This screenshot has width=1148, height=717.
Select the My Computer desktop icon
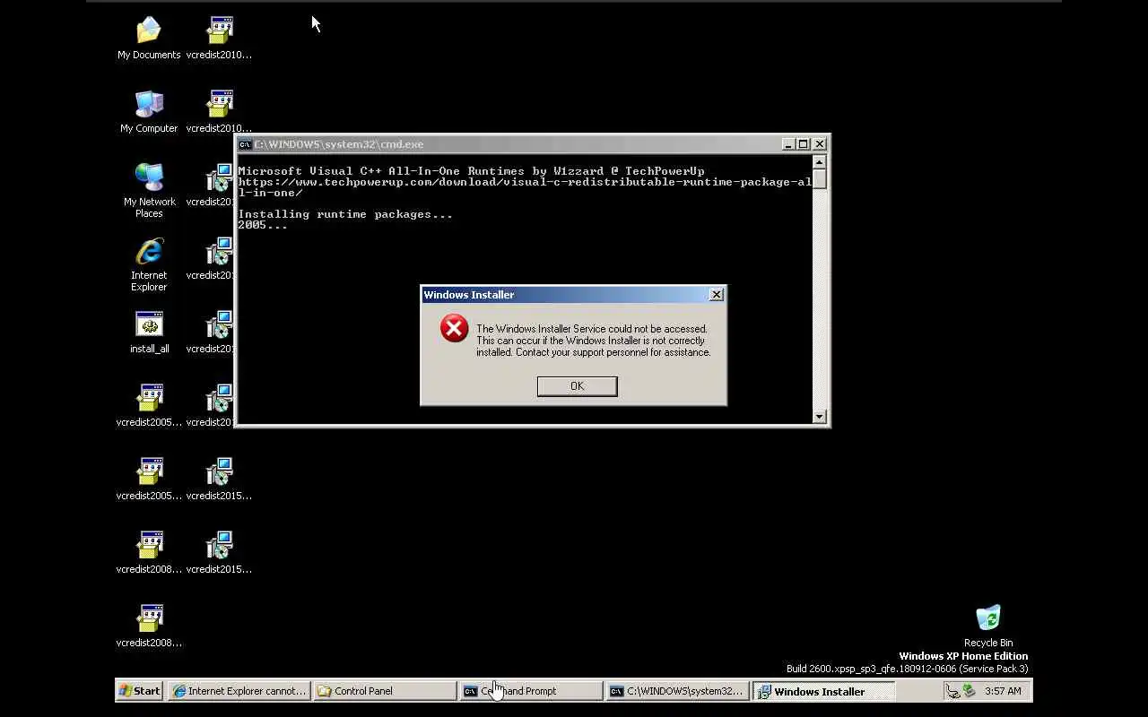pyautogui.click(x=149, y=111)
